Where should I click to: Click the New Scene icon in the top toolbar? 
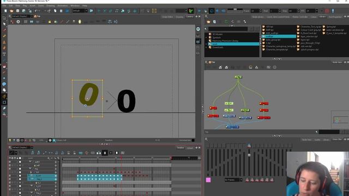click(x=5, y=11)
